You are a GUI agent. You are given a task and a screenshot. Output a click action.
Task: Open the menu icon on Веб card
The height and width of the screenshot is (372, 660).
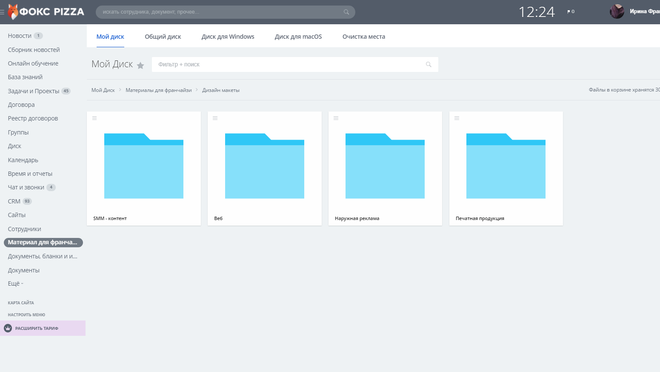click(x=215, y=118)
